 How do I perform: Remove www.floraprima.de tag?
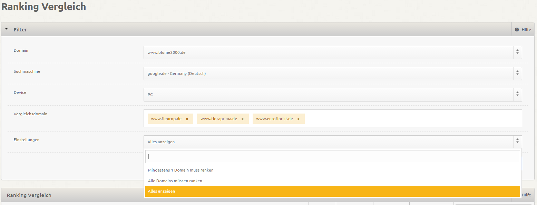coord(243,119)
